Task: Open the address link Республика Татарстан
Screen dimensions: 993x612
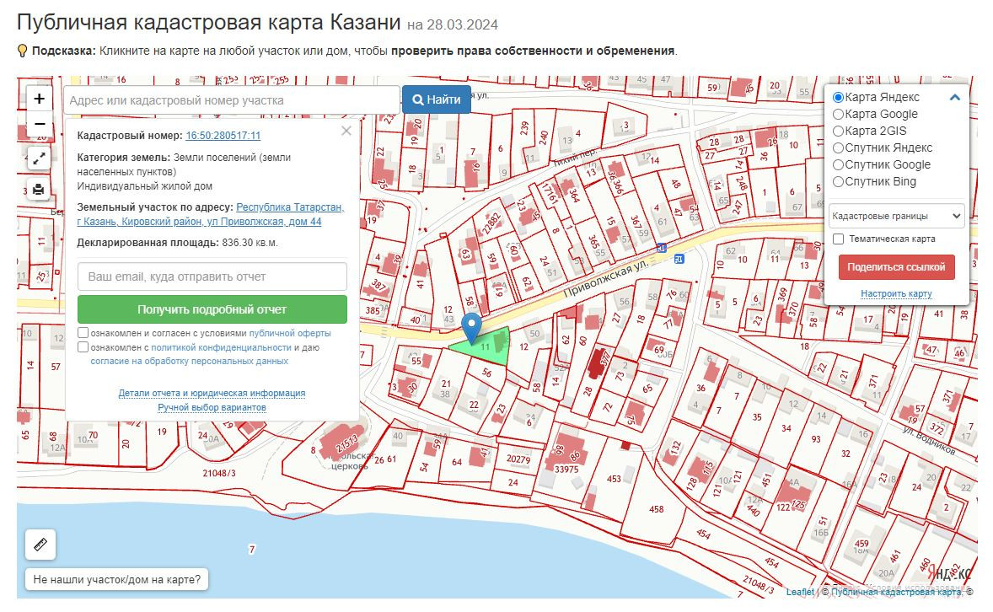Action: pyautogui.click(x=210, y=214)
